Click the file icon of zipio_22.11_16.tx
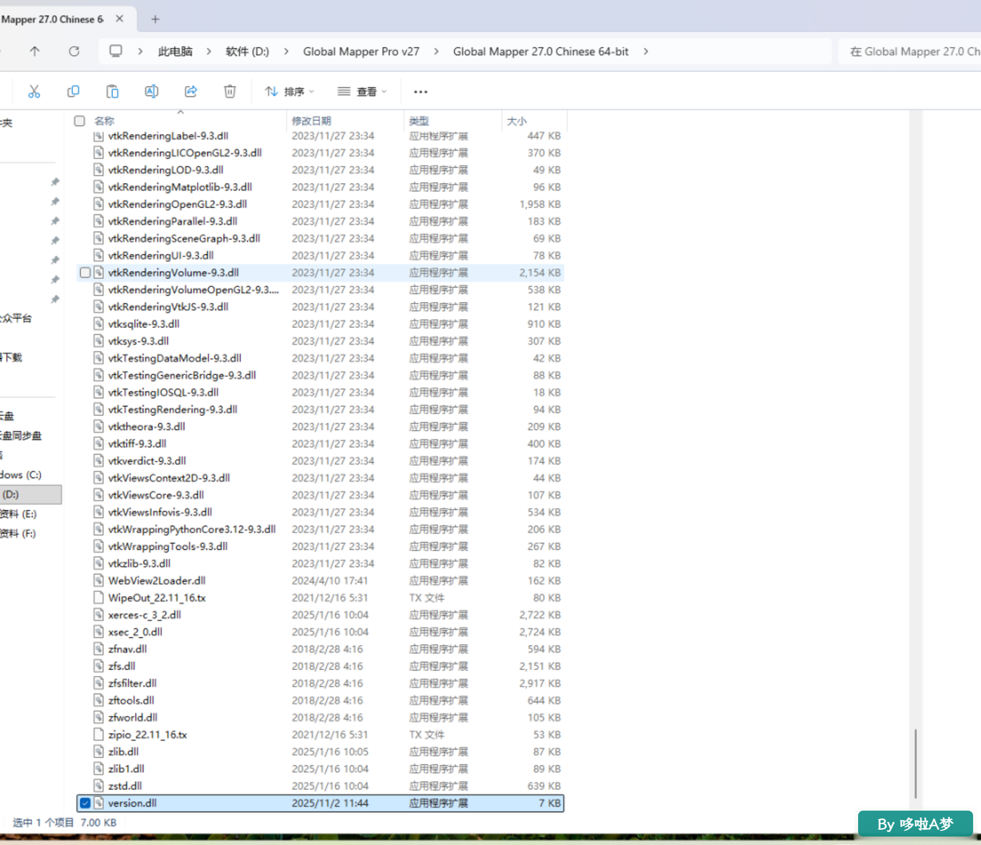Viewport: 981px width, 845px height. tap(99, 735)
